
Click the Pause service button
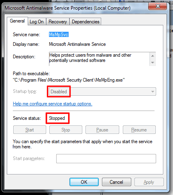click(x=102, y=130)
